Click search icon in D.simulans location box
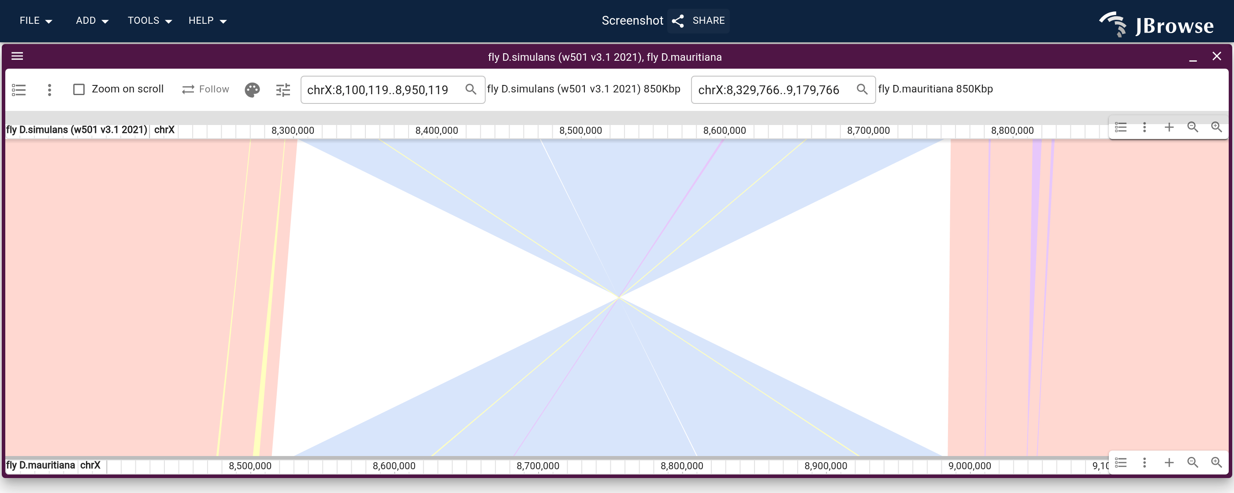This screenshot has width=1234, height=493. [471, 89]
